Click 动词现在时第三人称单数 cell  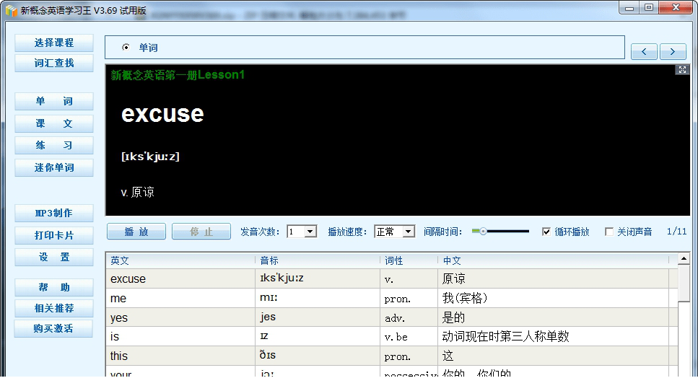point(554,337)
